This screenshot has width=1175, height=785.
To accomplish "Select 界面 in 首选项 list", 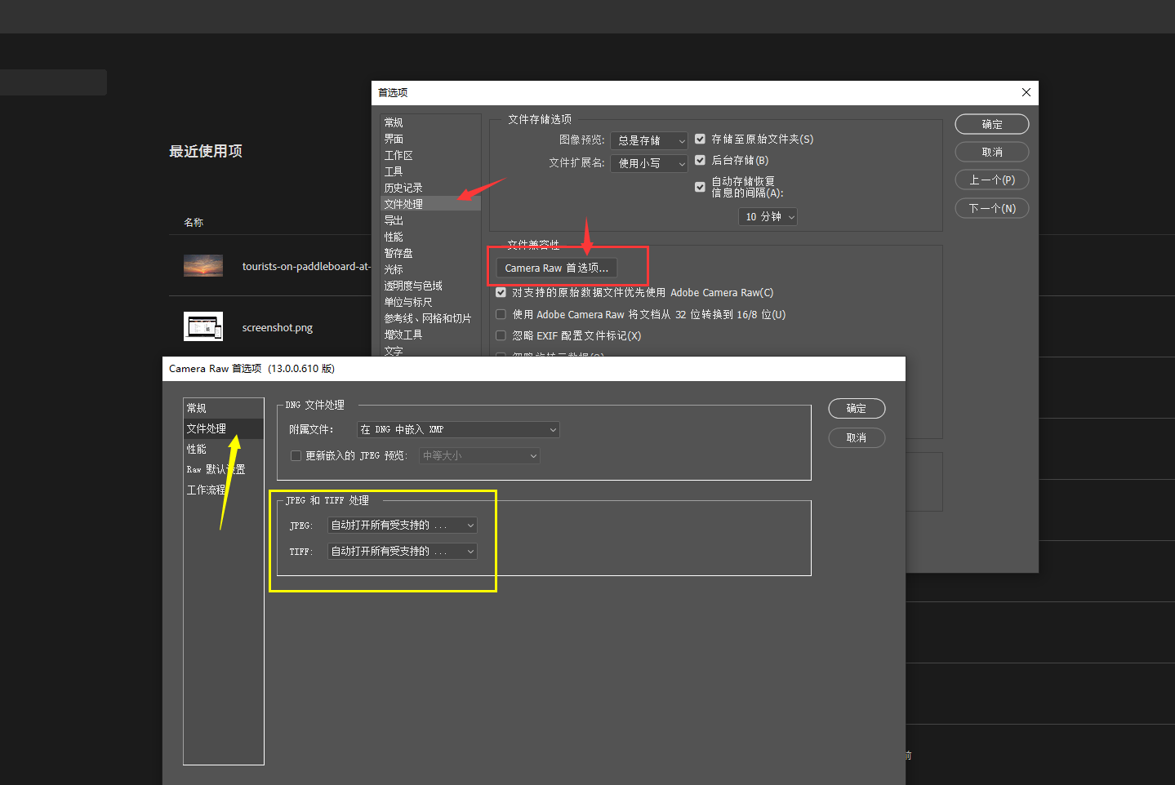I will (394, 139).
